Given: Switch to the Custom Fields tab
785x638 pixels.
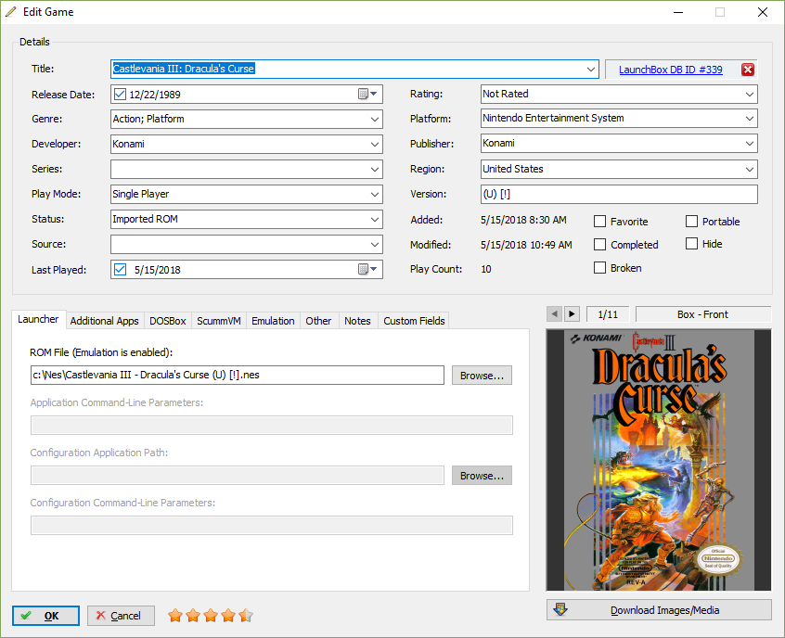Looking at the screenshot, I should 414,321.
